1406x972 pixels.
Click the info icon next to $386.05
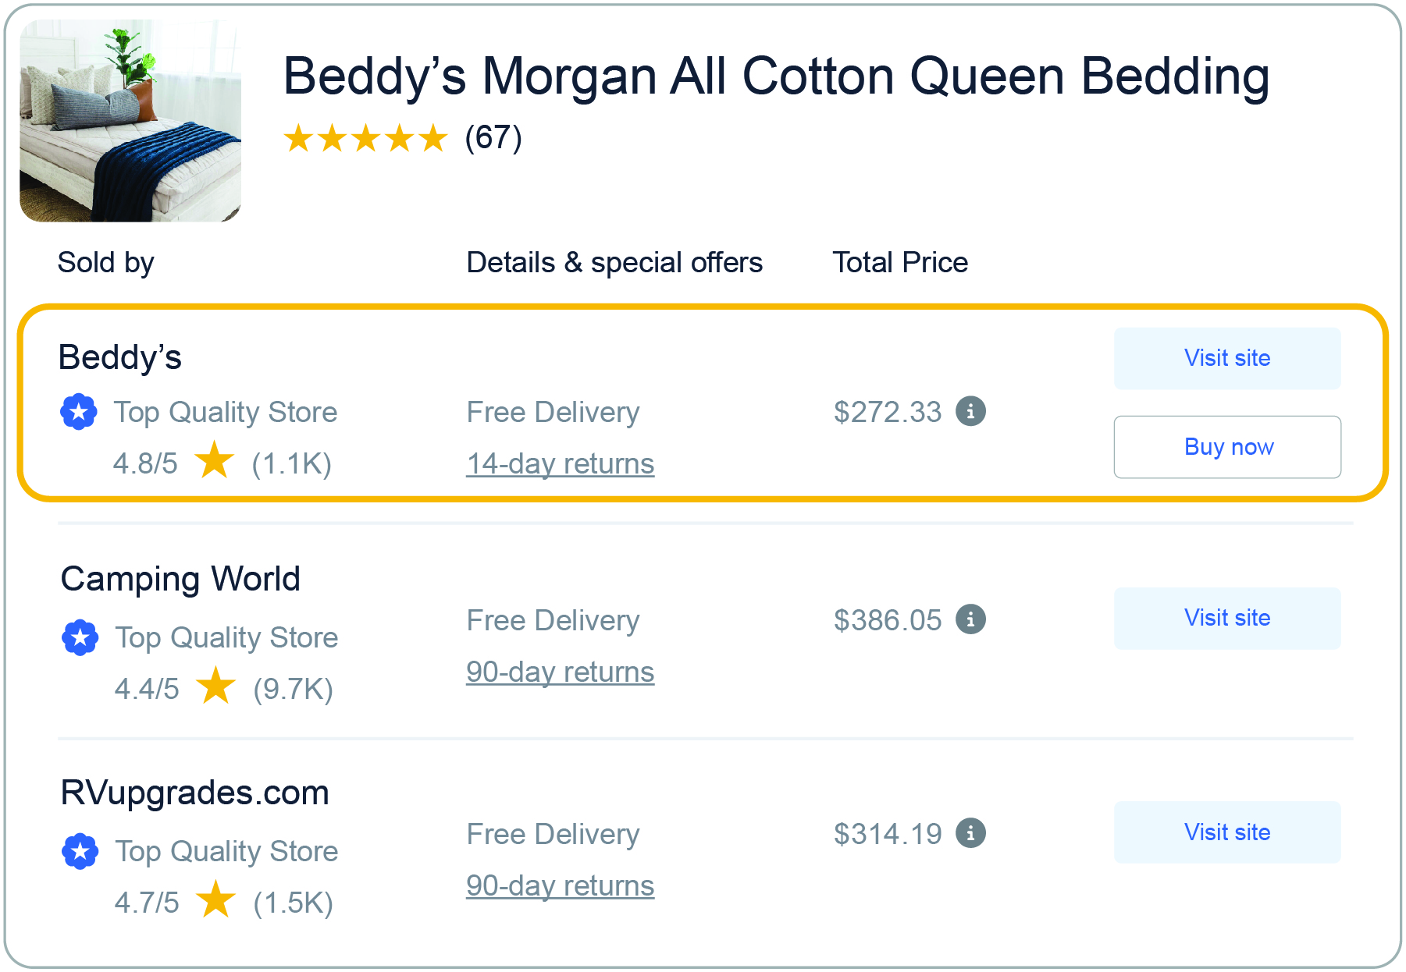point(970,619)
